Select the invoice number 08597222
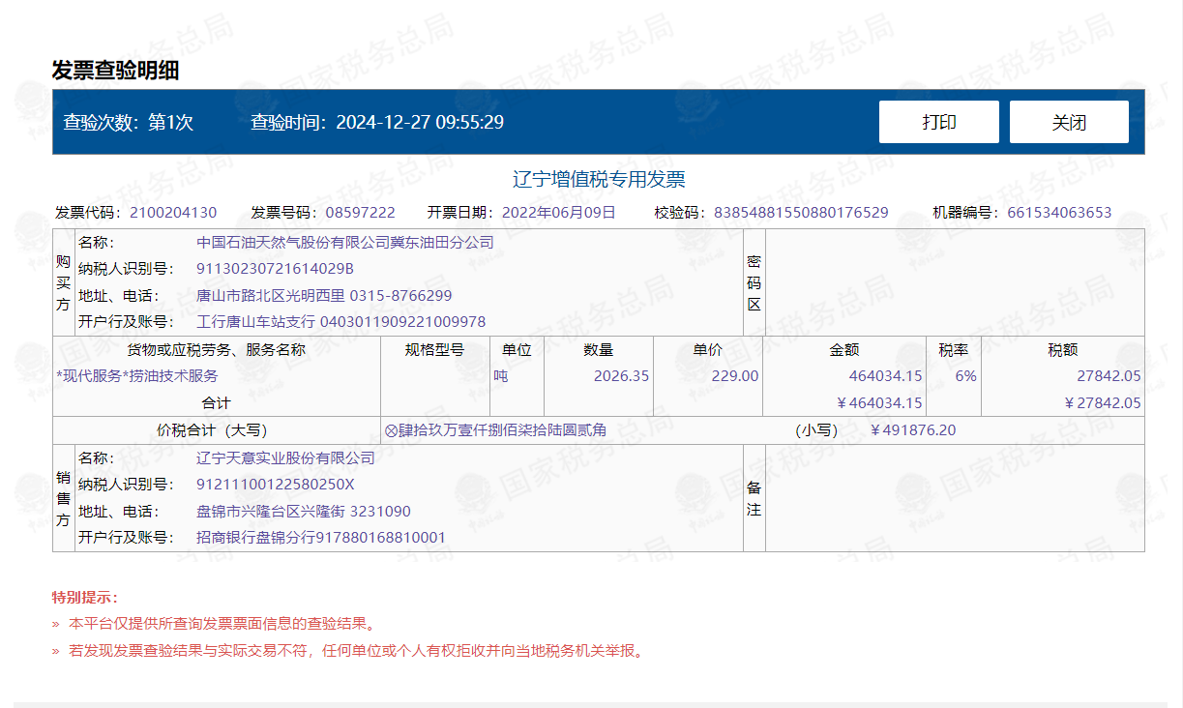1183x708 pixels. (x=360, y=213)
